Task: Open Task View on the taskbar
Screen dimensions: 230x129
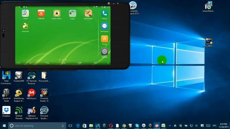Action: pyautogui.click(x=70, y=126)
